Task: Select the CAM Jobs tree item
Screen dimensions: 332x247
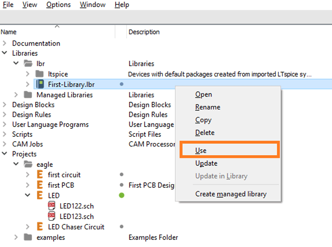Action: pyautogui.click(x=27, y=144)
